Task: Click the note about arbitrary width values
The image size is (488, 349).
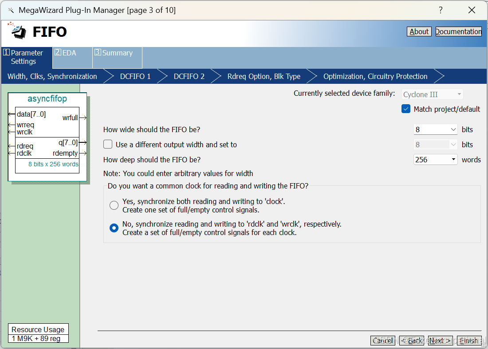Action: point(178,173)
